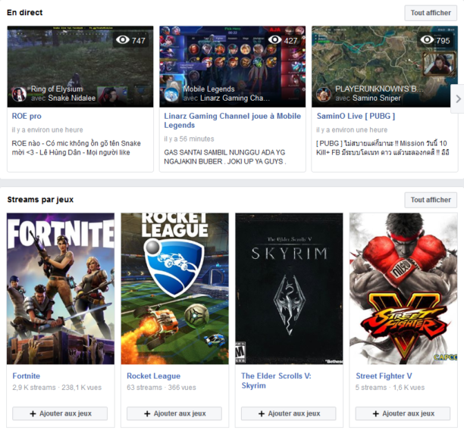Click the next arrow beside live streams
This screenshot has width=464, height=430.
458,98
